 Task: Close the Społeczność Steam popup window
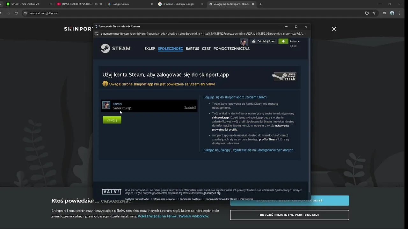306,27
